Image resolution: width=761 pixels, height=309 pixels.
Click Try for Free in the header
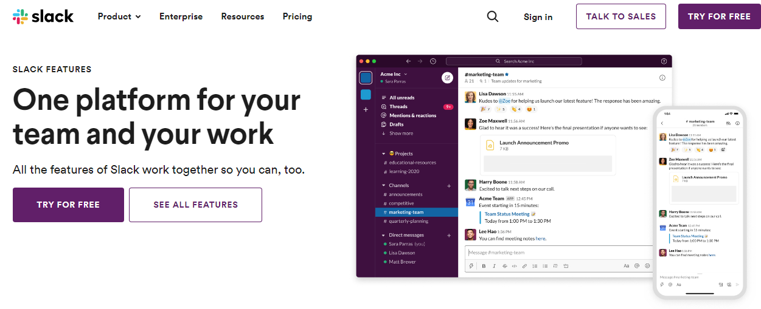[720, 16]
